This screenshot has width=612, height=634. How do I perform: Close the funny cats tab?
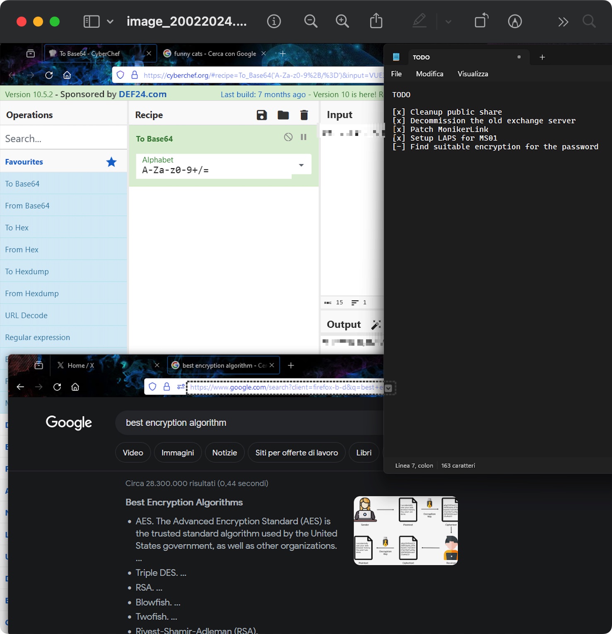coord(264,53)
